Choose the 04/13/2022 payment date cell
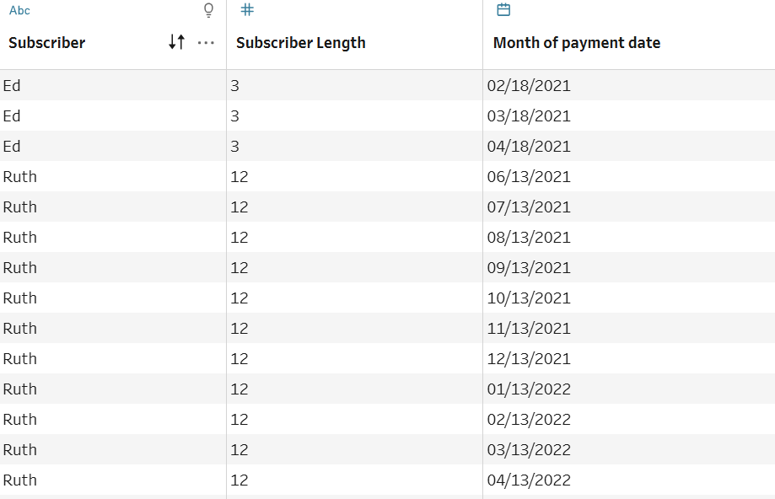775x499 pixels. (529, 480)
